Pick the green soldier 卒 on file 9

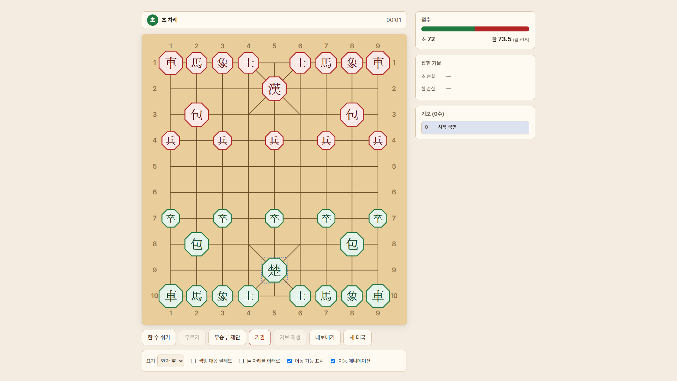[378, 218]
